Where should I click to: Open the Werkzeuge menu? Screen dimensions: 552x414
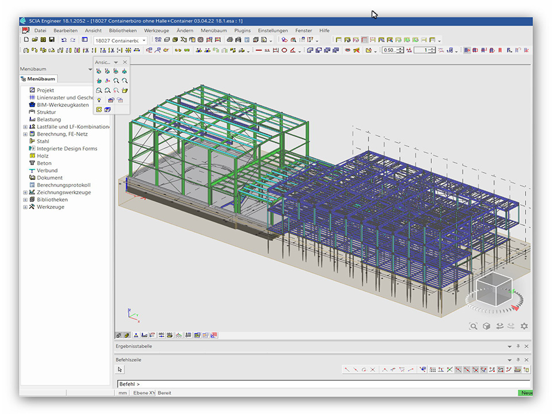156,30
